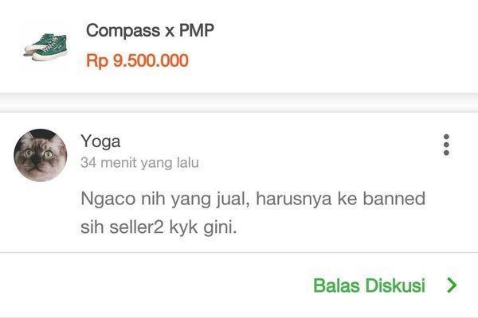Select the Rp 9.500.000 price text
Image resolution: width=478 pixels, height=318 pixels.
(137, 60)
